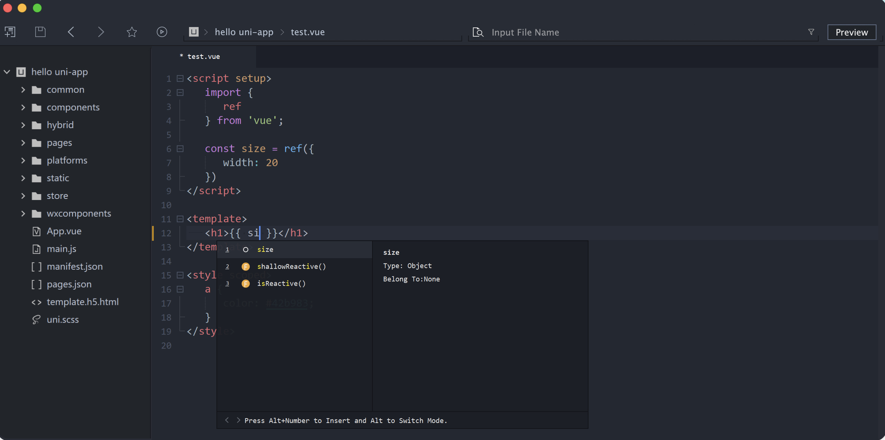885x440 pixels.
Task: Click previous arrow in the completion footer
Action: click(x=227, y=420)
